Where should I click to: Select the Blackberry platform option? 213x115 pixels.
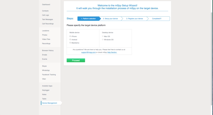click(x=70, y=42)
